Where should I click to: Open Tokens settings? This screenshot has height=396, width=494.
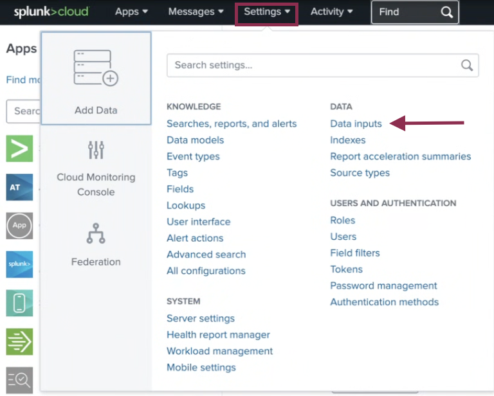[346, 269]
